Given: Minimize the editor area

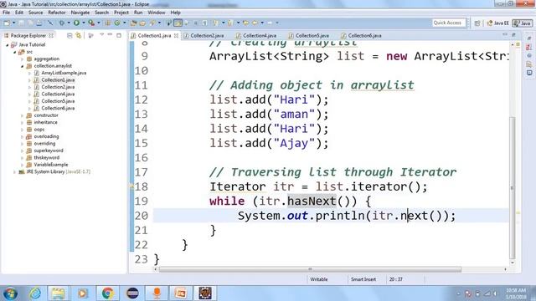Looking at the screenshot, I should (505, 35).
